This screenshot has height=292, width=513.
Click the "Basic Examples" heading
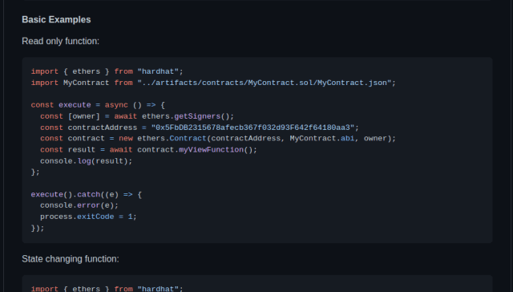pos(56,19)
